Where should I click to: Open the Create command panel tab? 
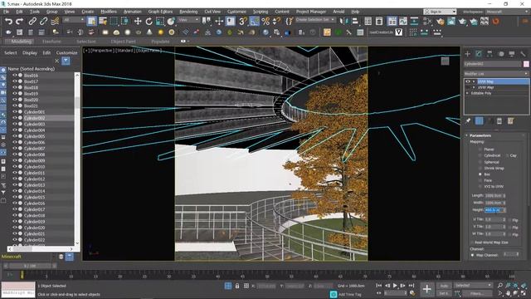coord(468,53)
